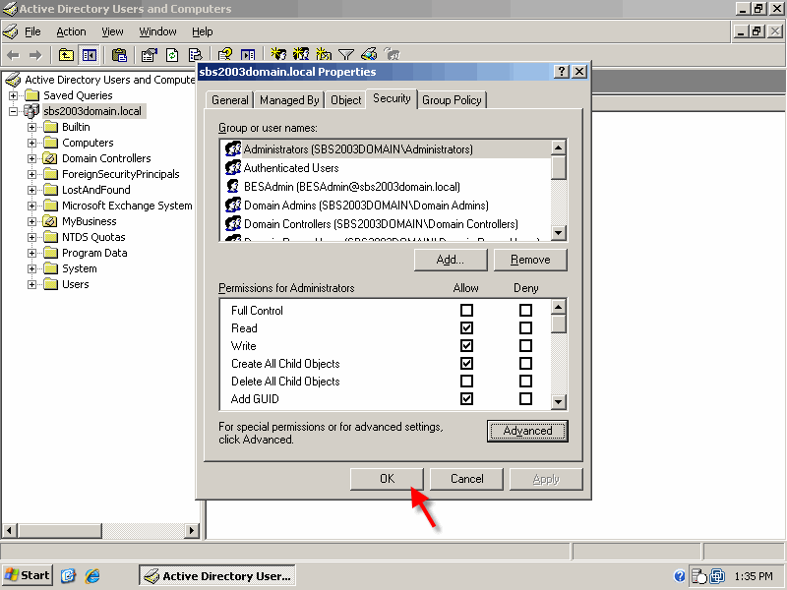
Task: Click the blue question mark tray icon
Action: pyautogui.click(x=680, y=576)
